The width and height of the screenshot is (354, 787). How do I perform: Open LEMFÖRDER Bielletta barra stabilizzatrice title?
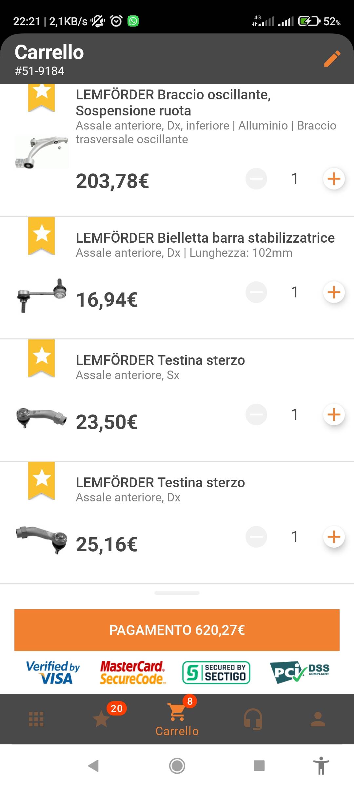point(205,238)
